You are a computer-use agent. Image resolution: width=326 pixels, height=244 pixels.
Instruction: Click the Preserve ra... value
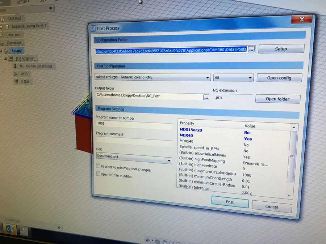pos(255,164)
